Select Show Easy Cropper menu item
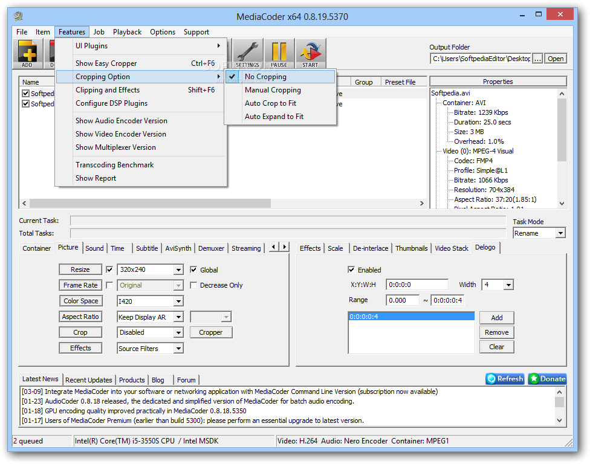The image size is (590, 464). 141,63
